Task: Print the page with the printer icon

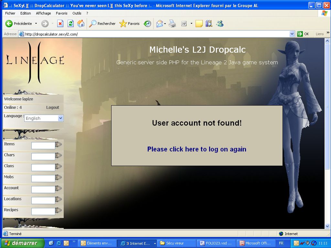Action: pos(172,24)
